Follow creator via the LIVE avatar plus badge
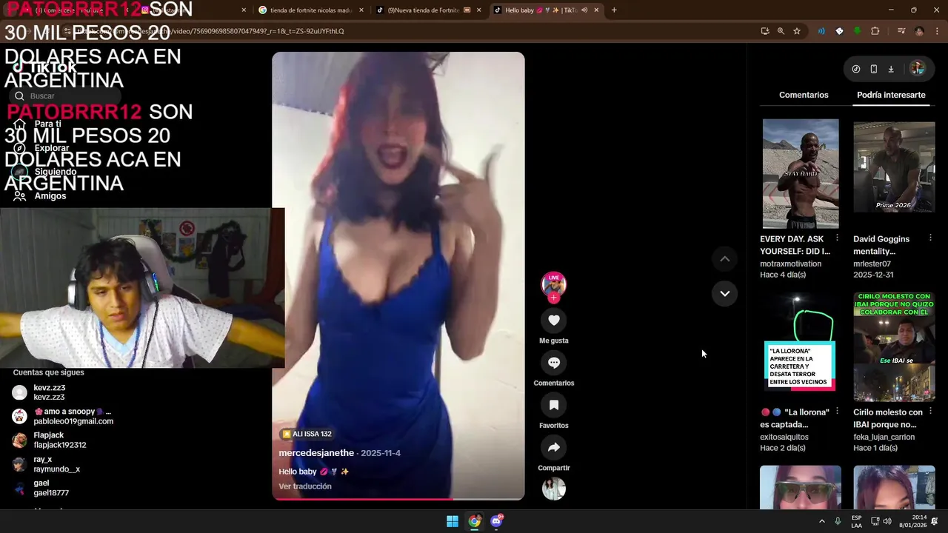948x533 pixels. pos(554,298)
